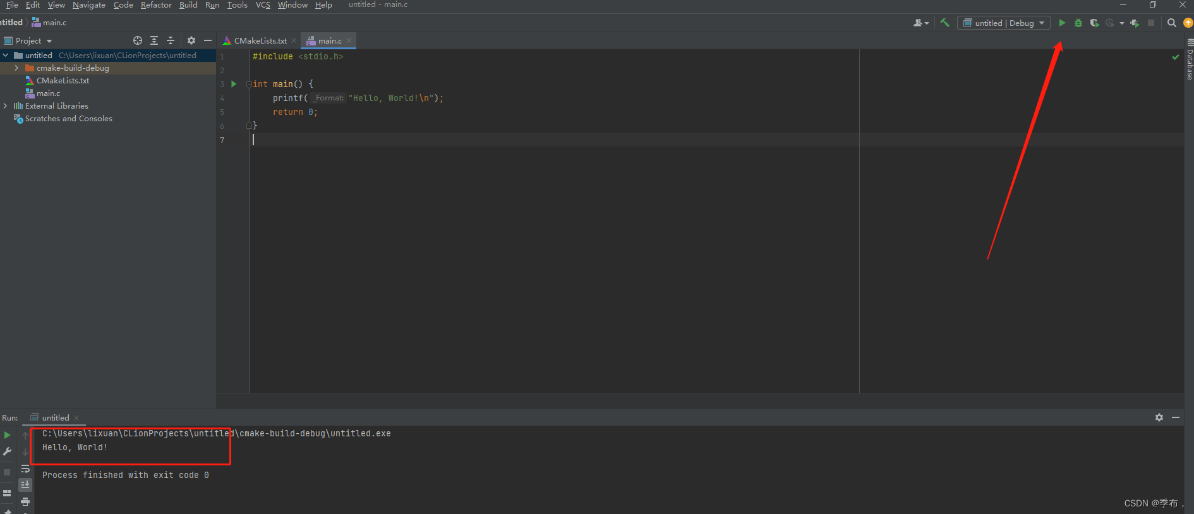This screenshot has width=1194, height=514.
Task: Open the Run panel gear settings
Action: (x=1159, y=417)
